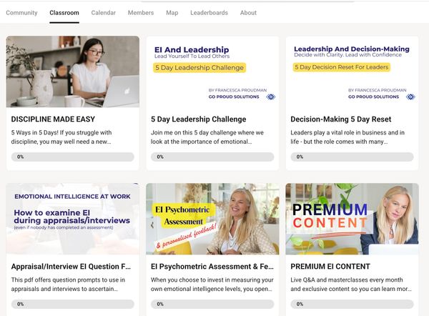Go to the Members tab

[x=141, y=13]
